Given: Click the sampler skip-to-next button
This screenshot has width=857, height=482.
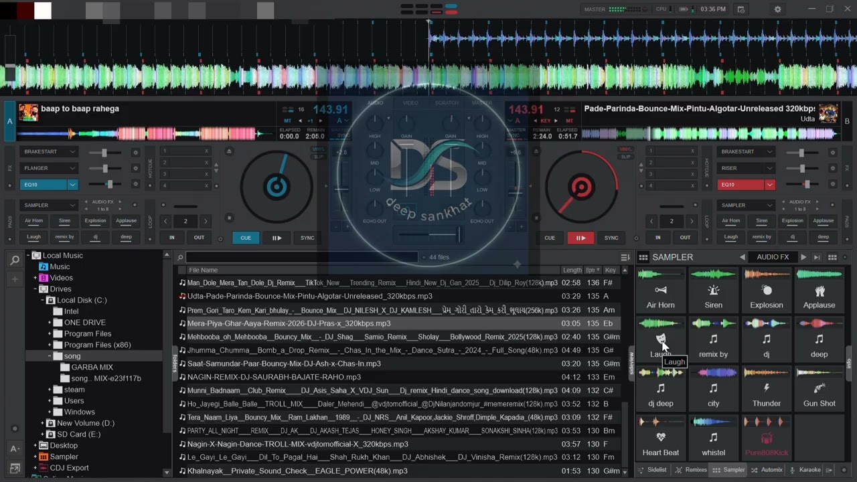Looking at the screenshot, I should tap(817, 257).
